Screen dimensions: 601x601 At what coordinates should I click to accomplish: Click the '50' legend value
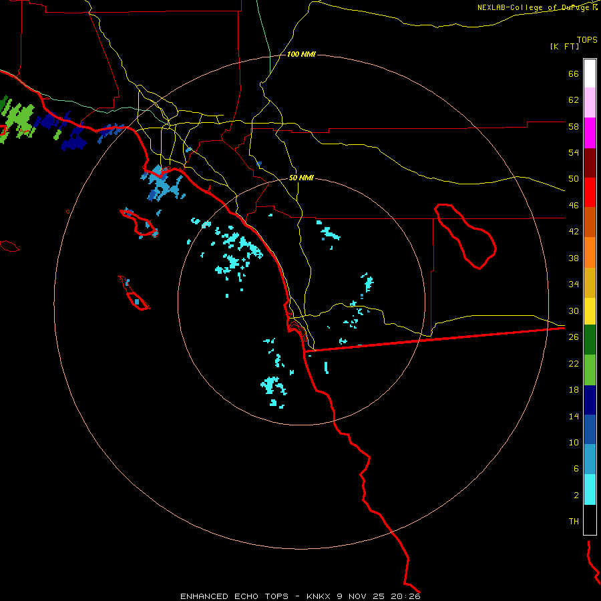click(x=574, y=179)
